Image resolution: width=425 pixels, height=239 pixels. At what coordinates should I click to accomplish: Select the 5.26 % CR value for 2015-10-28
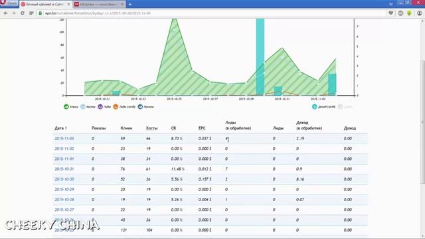(177, 199)
